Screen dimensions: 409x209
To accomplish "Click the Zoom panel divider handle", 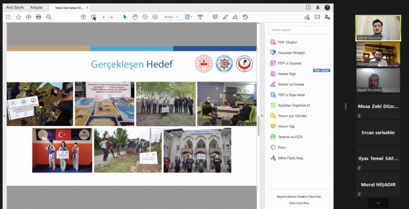I will pyautogui.click(x=345, y=106).
